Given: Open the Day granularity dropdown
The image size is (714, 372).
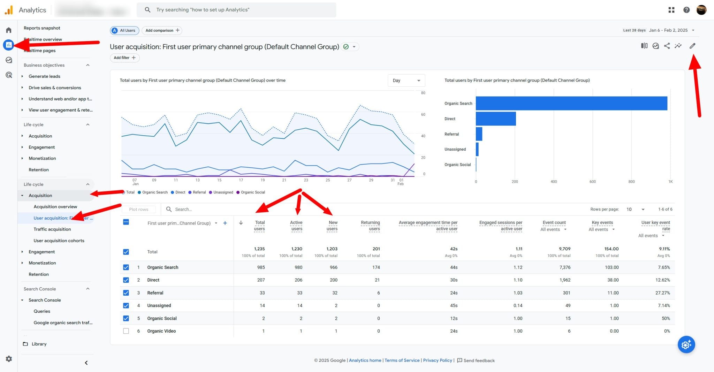Looking at the screenshot, I should (406, 80).
